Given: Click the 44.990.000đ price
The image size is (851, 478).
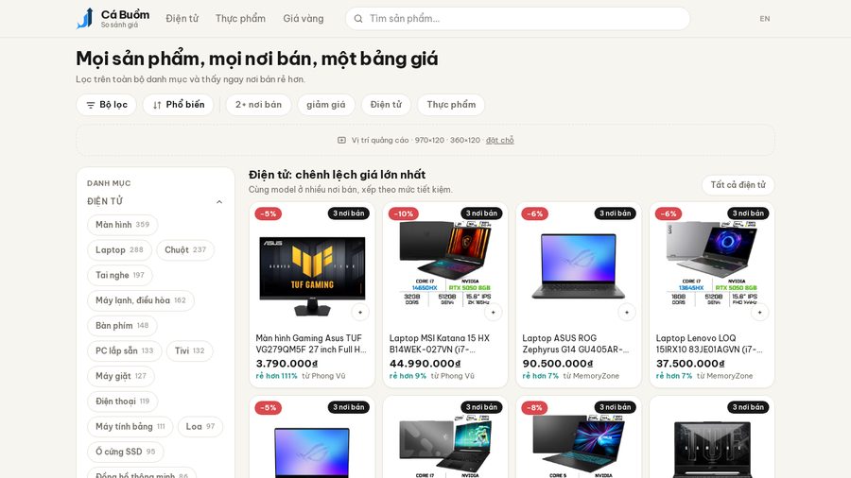Looking at the screenshot, I should pos(425,364).
